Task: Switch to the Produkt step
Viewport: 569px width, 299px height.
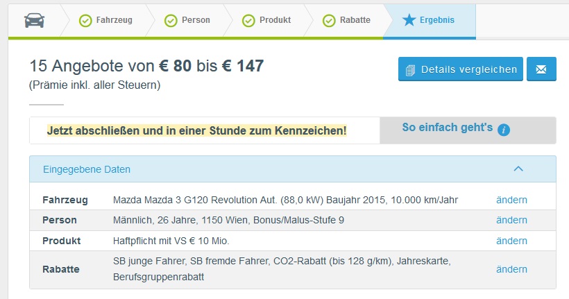Action: click(267, 20)
